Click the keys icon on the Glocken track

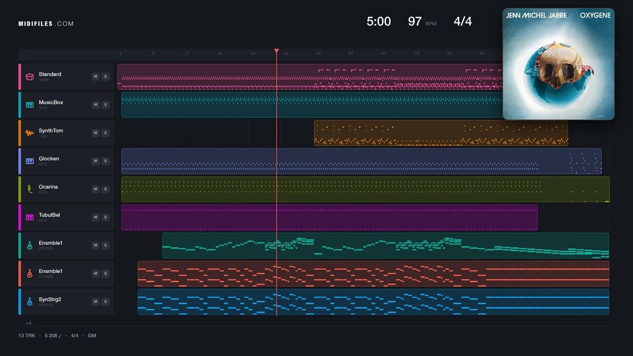[30, 161]
